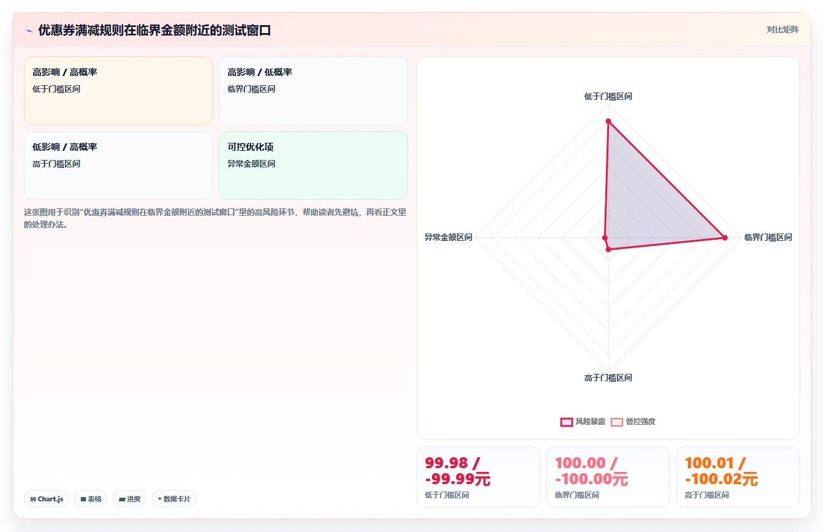Click the 表格 tag chip

pyautogui.click(x=91, y=499)
